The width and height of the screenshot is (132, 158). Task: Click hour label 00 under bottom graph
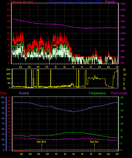[x=117, y=154]
